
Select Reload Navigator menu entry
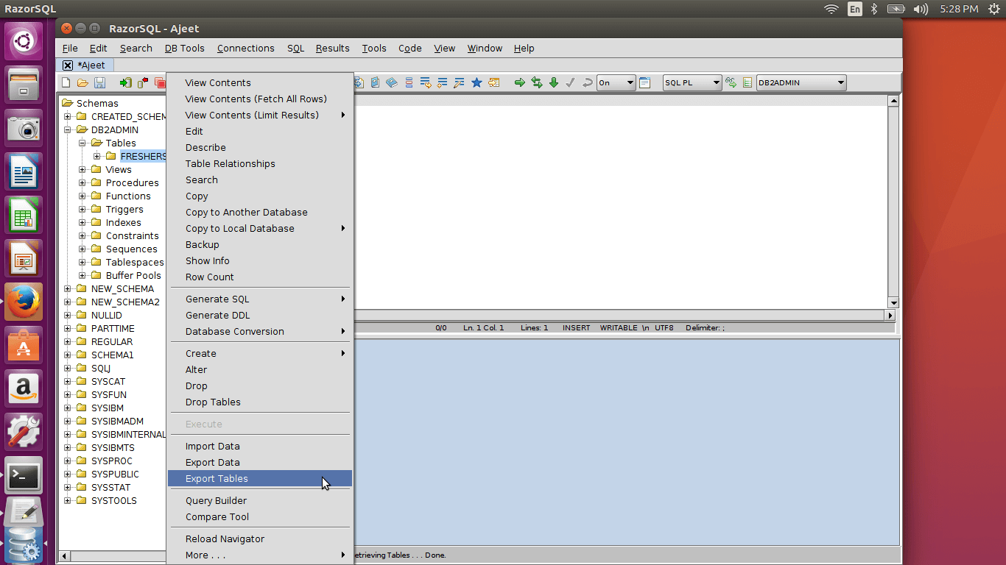point(260,539)
